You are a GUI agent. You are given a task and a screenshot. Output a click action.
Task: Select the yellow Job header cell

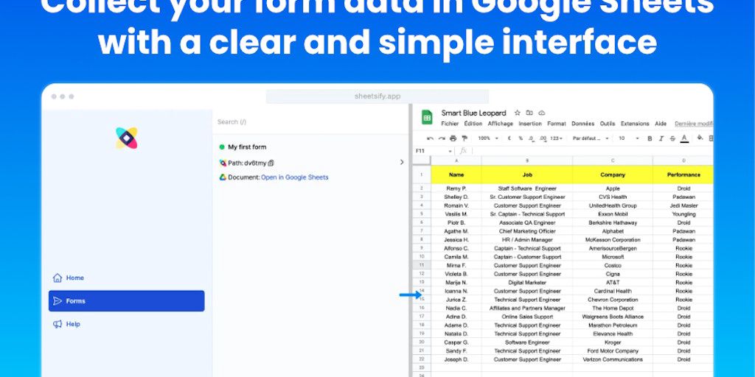click(x=526, y=175)
